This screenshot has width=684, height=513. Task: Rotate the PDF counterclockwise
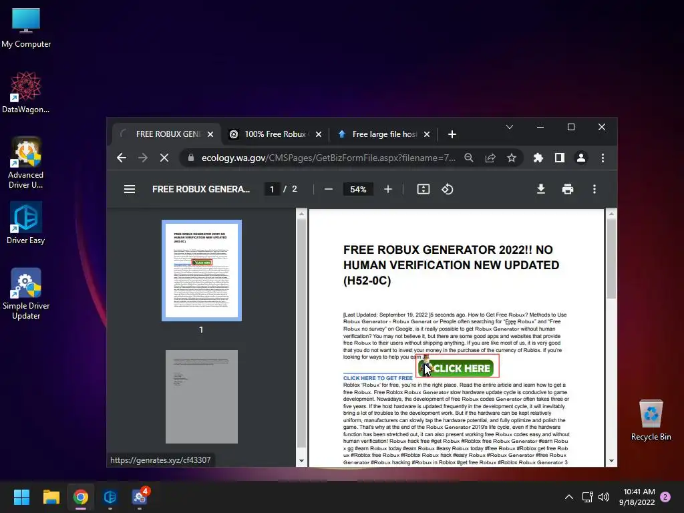pyautogui.click(x=447, y=189)
